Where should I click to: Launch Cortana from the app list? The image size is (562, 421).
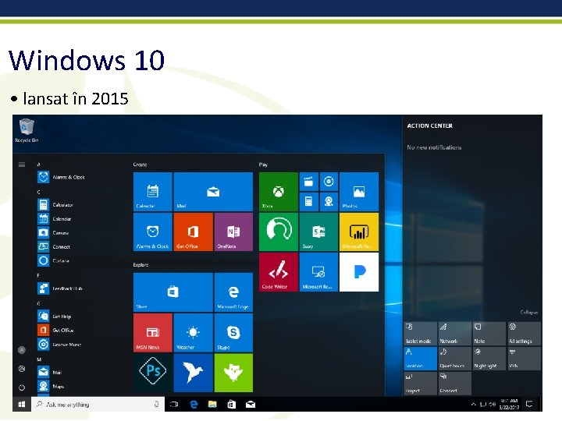pos(53,260)
